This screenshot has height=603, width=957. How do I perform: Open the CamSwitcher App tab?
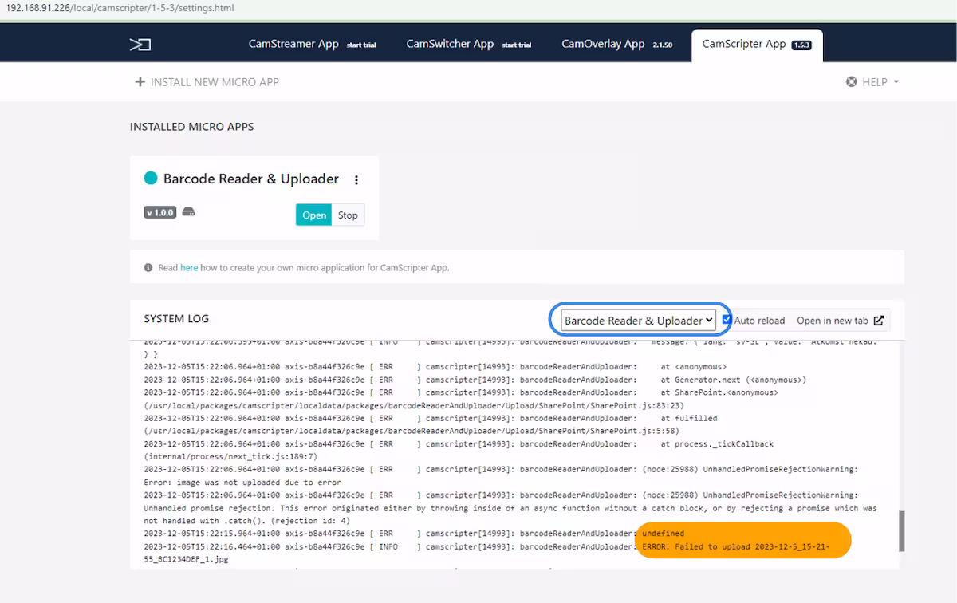469,44
